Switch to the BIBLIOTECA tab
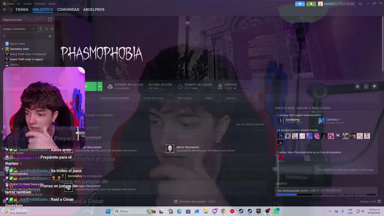 tap(43, 10)
